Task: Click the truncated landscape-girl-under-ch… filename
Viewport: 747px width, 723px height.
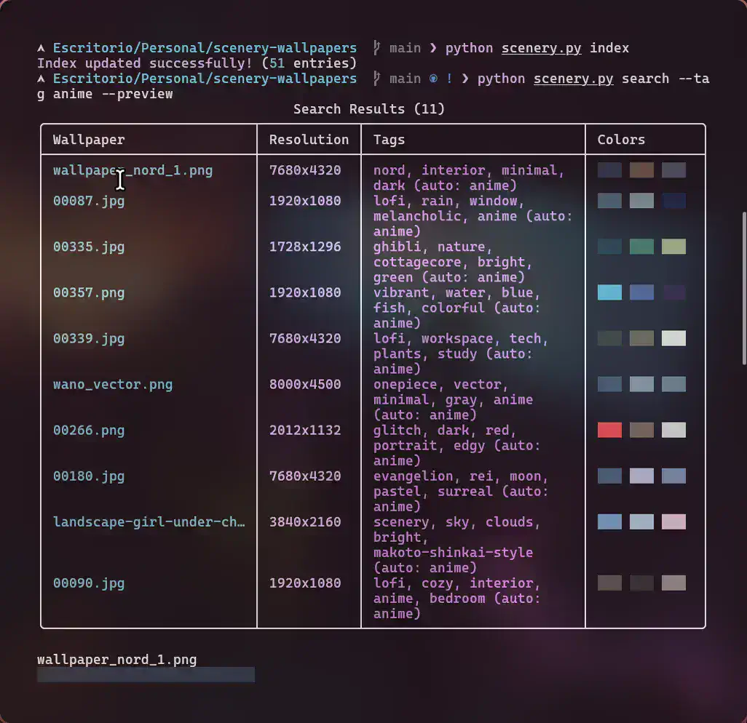Action: (x=149, y=522)
